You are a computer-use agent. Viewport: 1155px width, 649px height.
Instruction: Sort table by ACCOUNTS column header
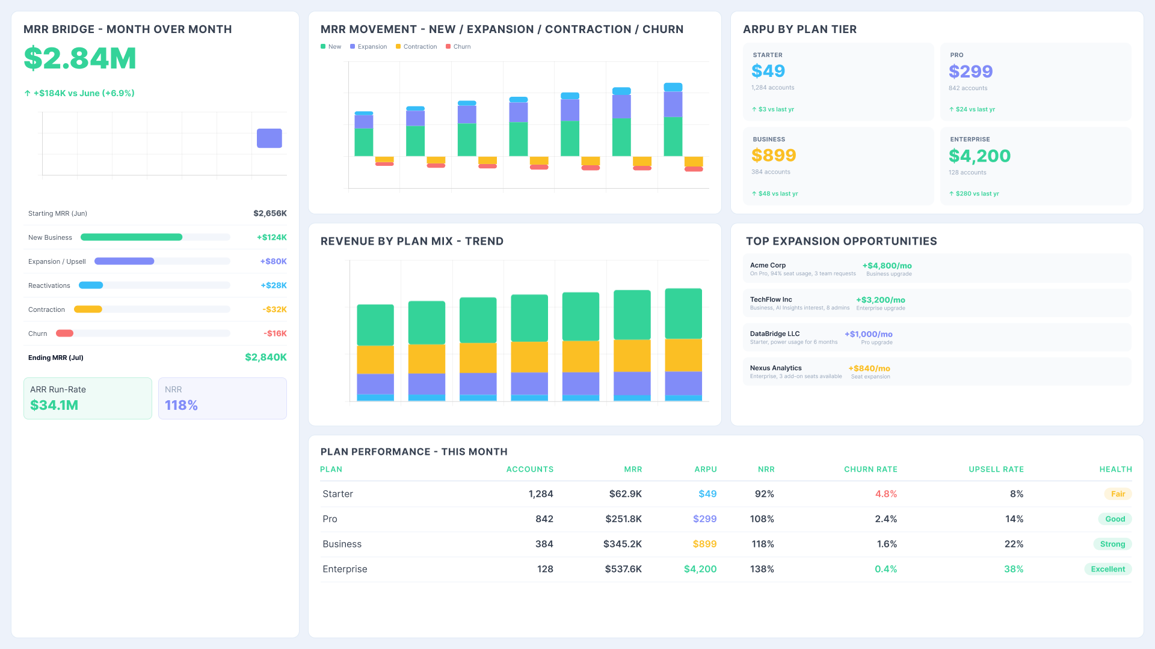point(530,469)
